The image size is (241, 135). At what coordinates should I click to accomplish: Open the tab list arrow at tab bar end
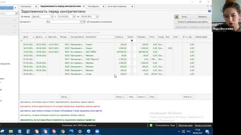point(207,6)
